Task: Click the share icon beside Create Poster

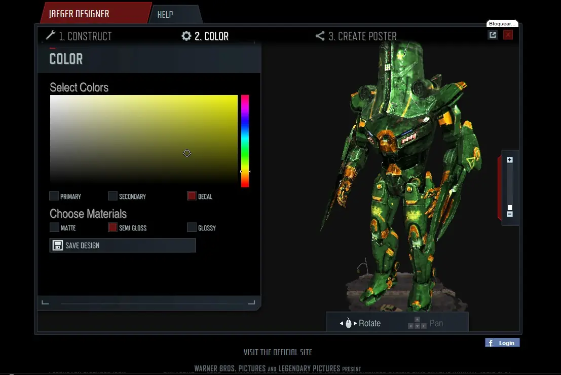Action: coord(320,36)
